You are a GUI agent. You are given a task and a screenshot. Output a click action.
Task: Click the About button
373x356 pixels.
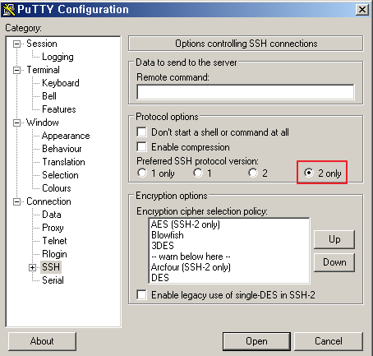[x=42, y=341]
